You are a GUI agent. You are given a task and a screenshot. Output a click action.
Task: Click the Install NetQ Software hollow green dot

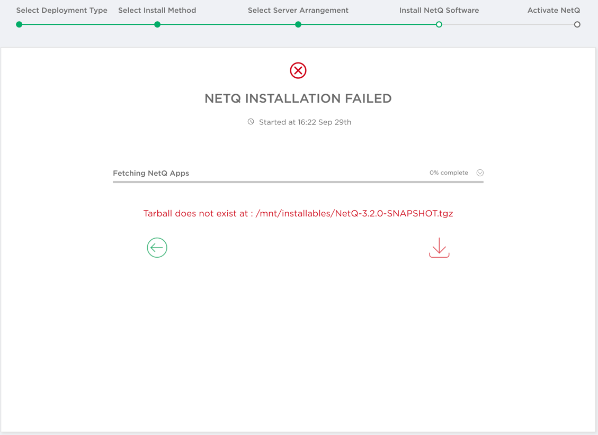tap(439, 24)
